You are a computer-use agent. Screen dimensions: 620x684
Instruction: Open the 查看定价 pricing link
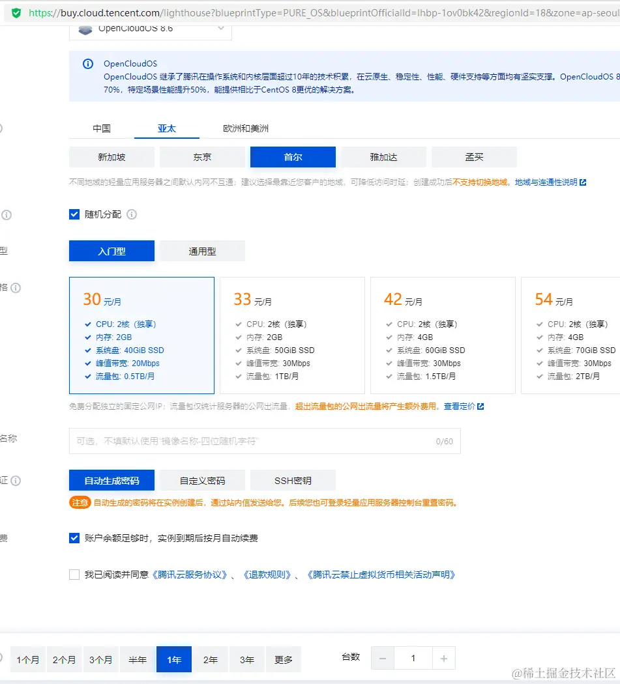click(460, 406)
